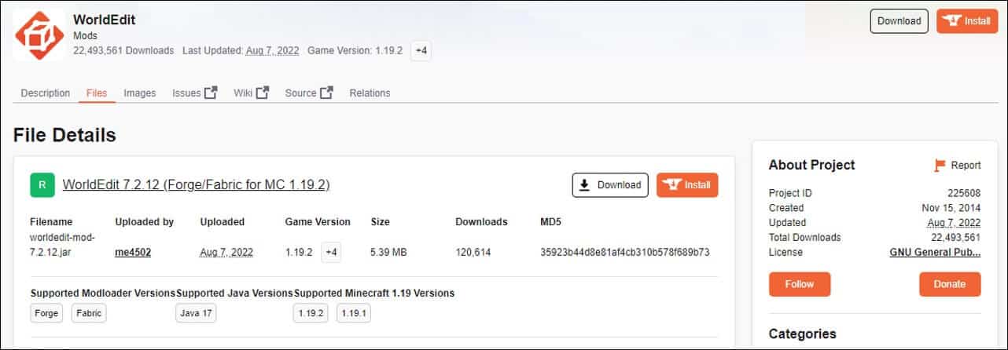Download the WorldEdit 7.2.12 file
The height and width of the screenshot is (350, 1008).
point(610,185)
